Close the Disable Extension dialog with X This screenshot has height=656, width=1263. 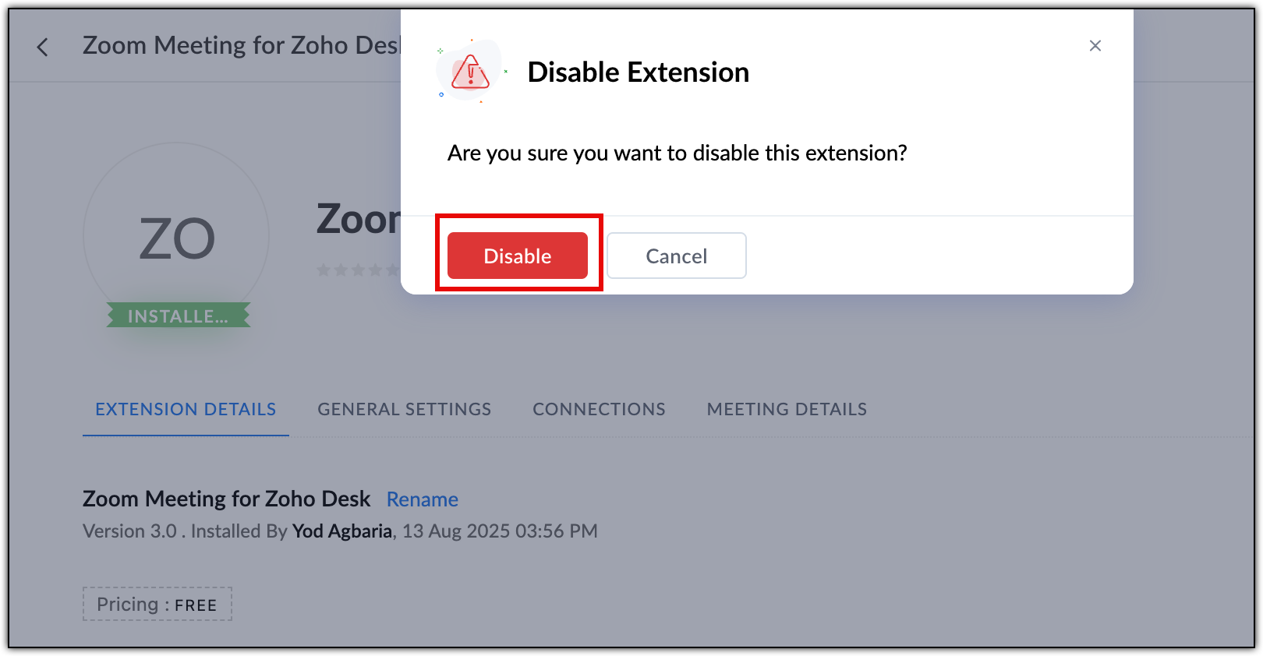click(x=1095, y=46)
